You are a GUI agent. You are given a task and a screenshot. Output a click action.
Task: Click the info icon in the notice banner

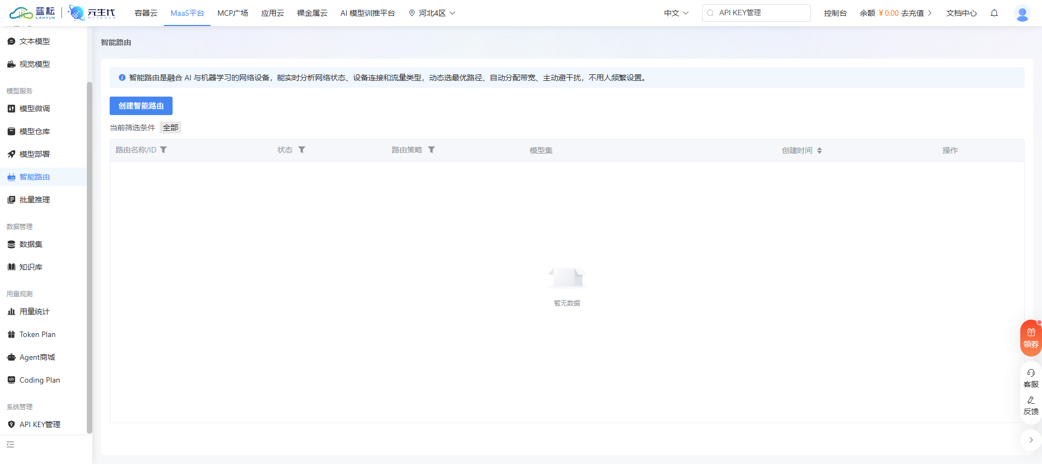(x=122, y=78)
